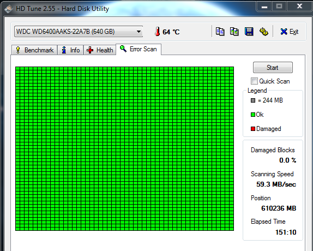Exit the HD Tune application
Viewport: 313px width, 251px height.
click(x=289, y=32)
